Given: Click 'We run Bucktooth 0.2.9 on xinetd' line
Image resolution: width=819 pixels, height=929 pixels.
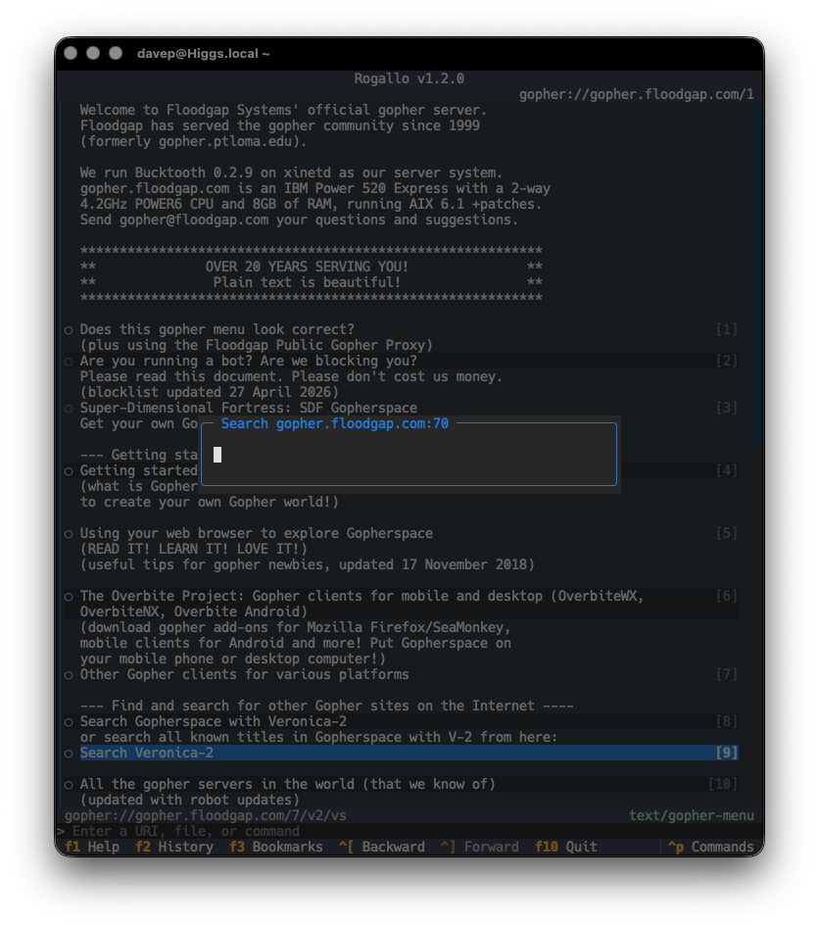Looking at the screenshot, I should [x=291, y=172].
